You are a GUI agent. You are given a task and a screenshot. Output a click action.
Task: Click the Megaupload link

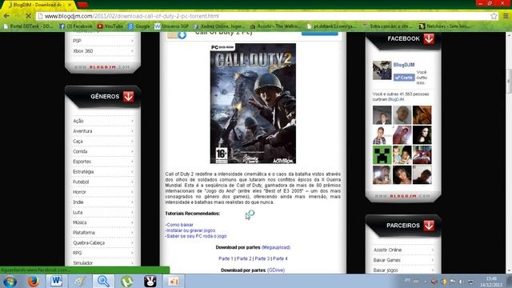[x=276, y=247]
